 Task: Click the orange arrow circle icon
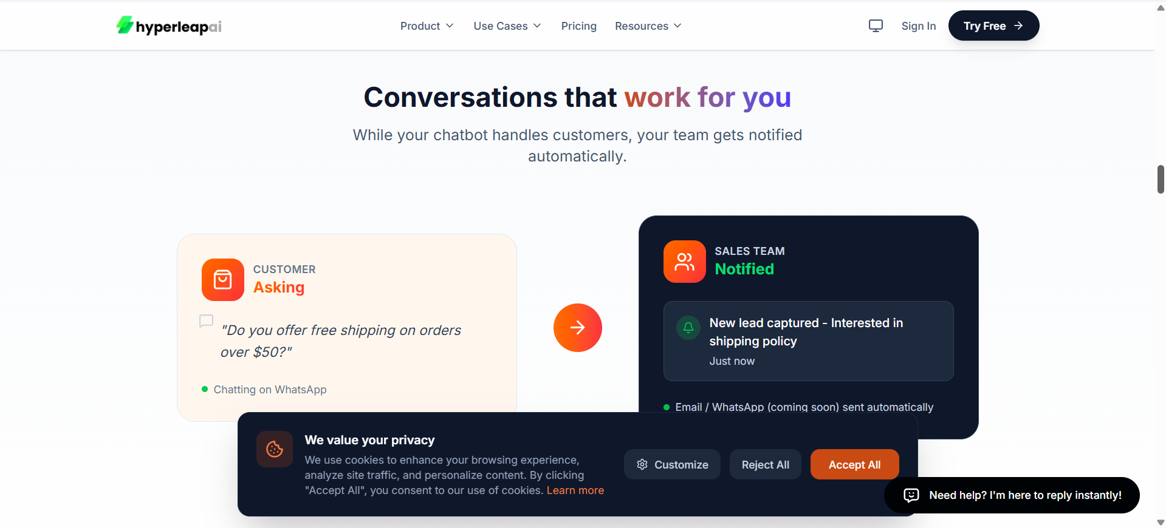pyautogui.click(x=577, y=328)
